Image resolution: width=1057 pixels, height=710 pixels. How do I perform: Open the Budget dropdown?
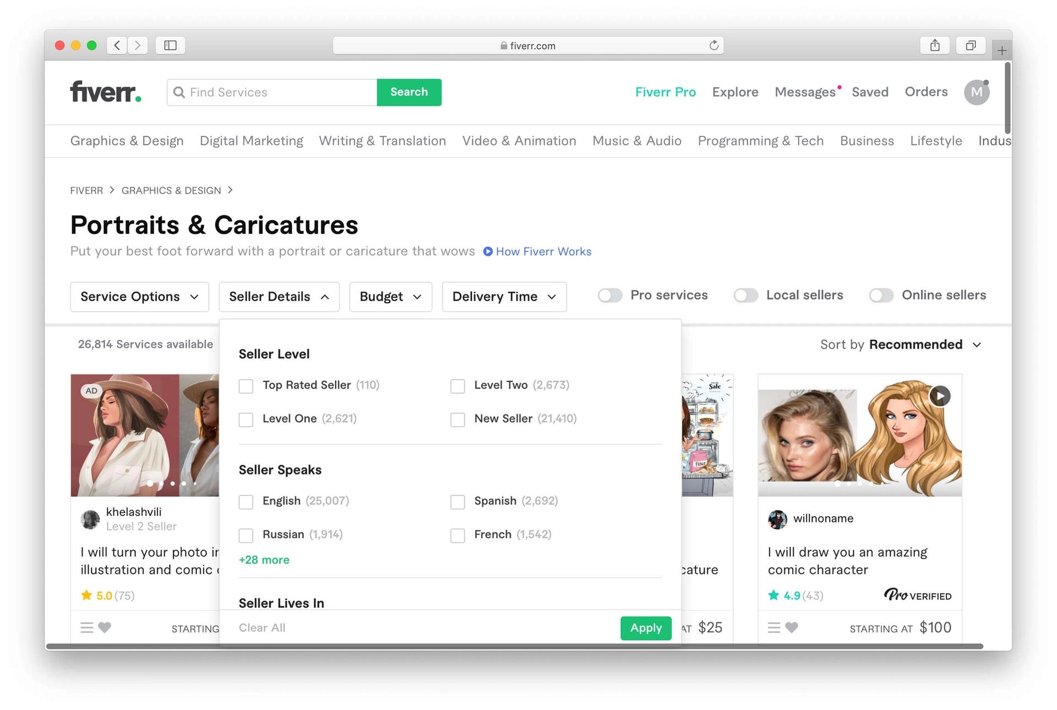[x=390, y=297]
